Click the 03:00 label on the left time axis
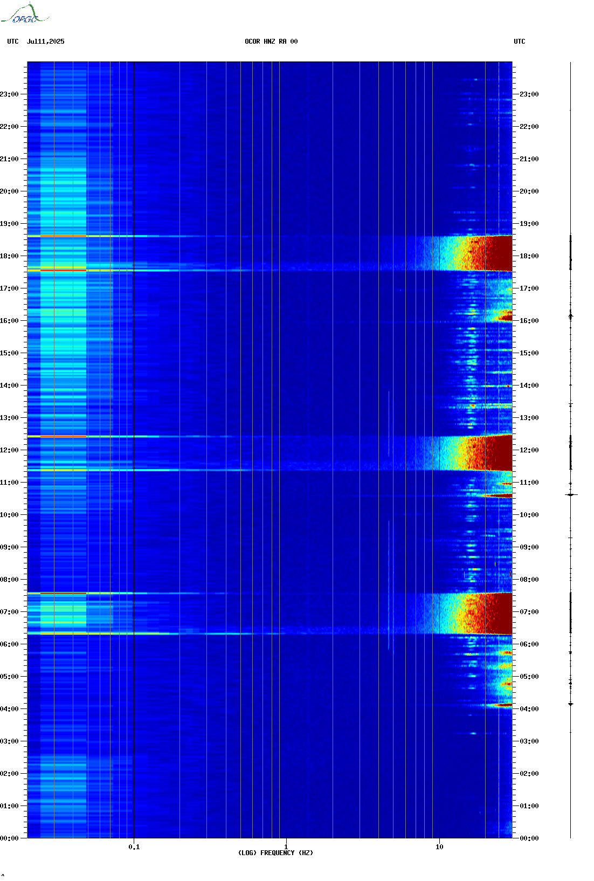Viewport: 594px width, 881px height. click(x=9, y=741)
